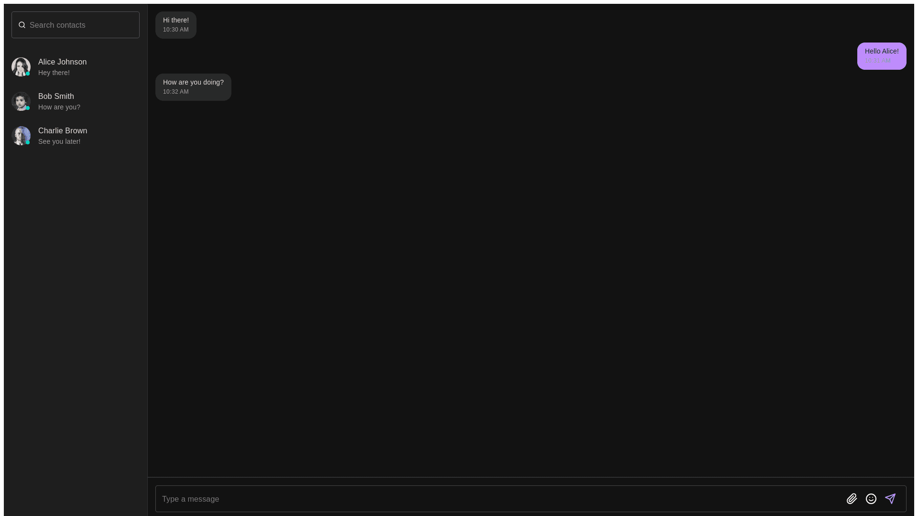Click Charlie Brown's online status dot

[x=28, y=142]
